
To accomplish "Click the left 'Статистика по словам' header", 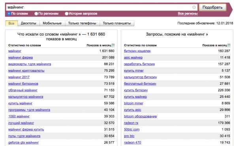I will 24,45.
